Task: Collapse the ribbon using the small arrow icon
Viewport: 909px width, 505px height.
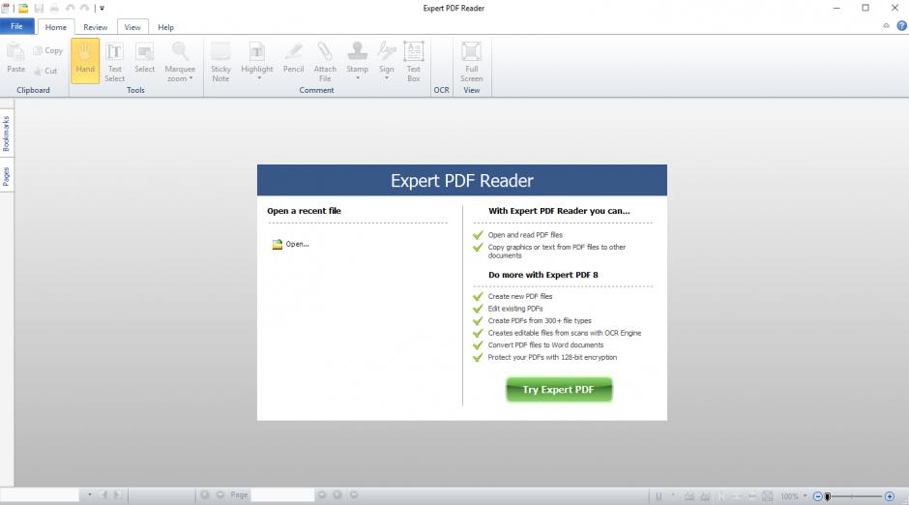Action: tap(886, 25)
